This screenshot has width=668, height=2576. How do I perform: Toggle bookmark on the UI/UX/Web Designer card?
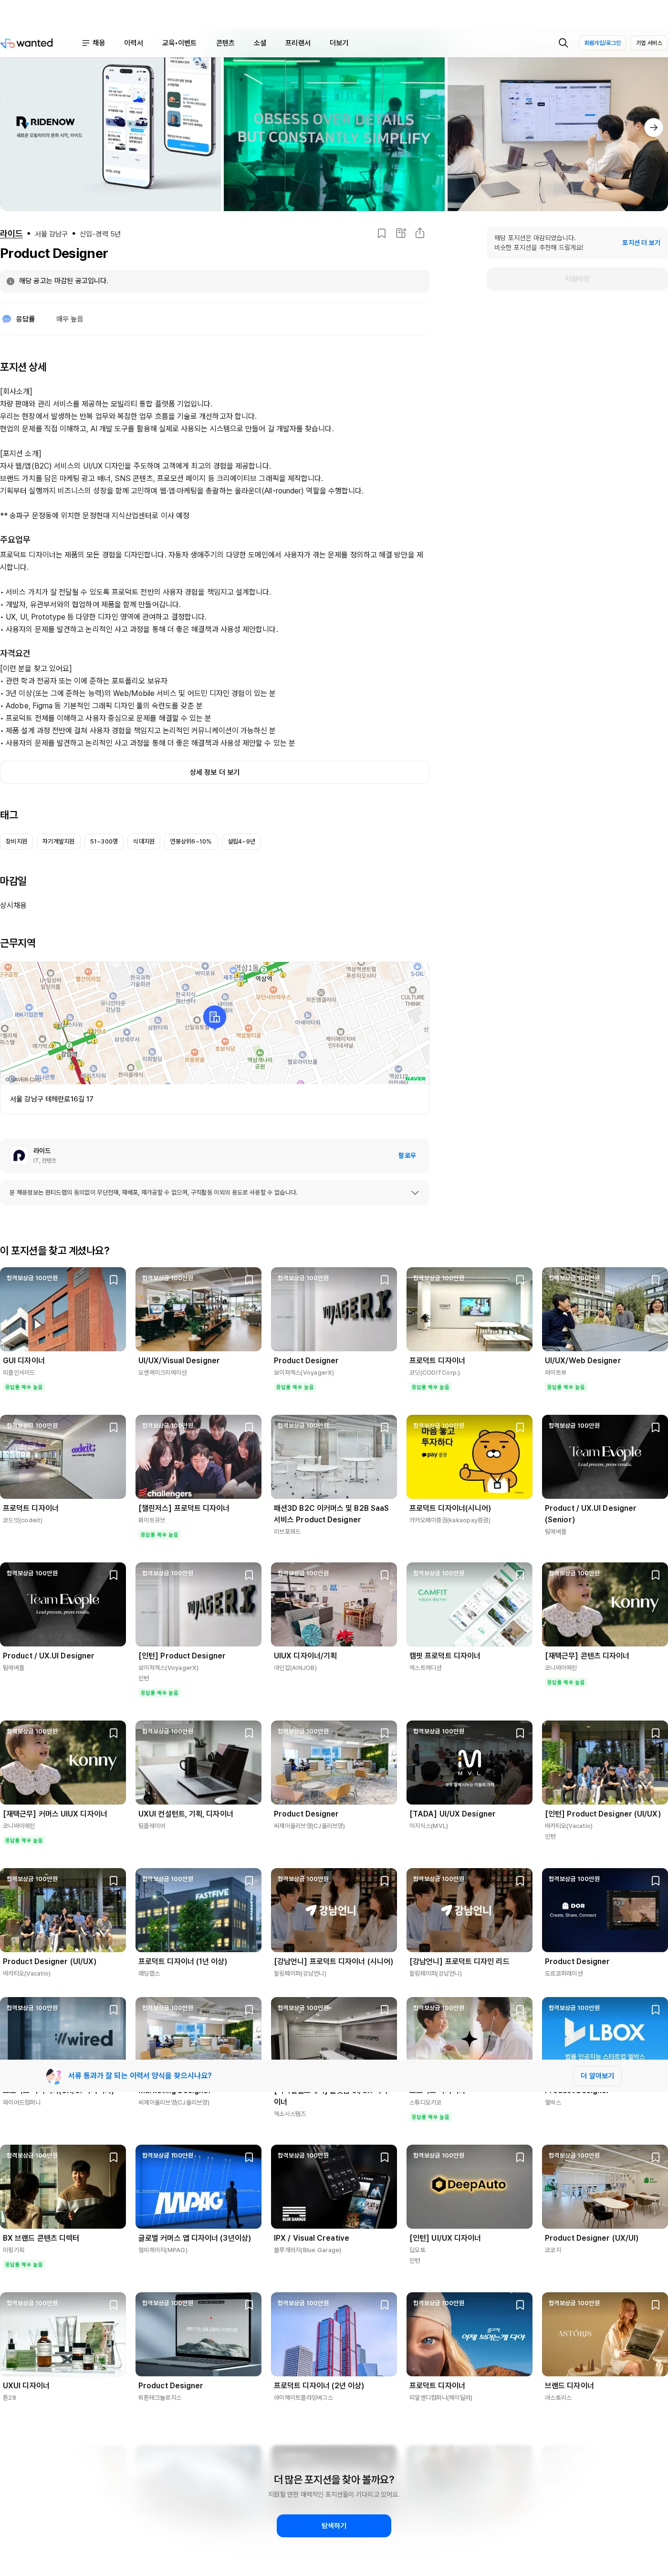[655, 1279]
